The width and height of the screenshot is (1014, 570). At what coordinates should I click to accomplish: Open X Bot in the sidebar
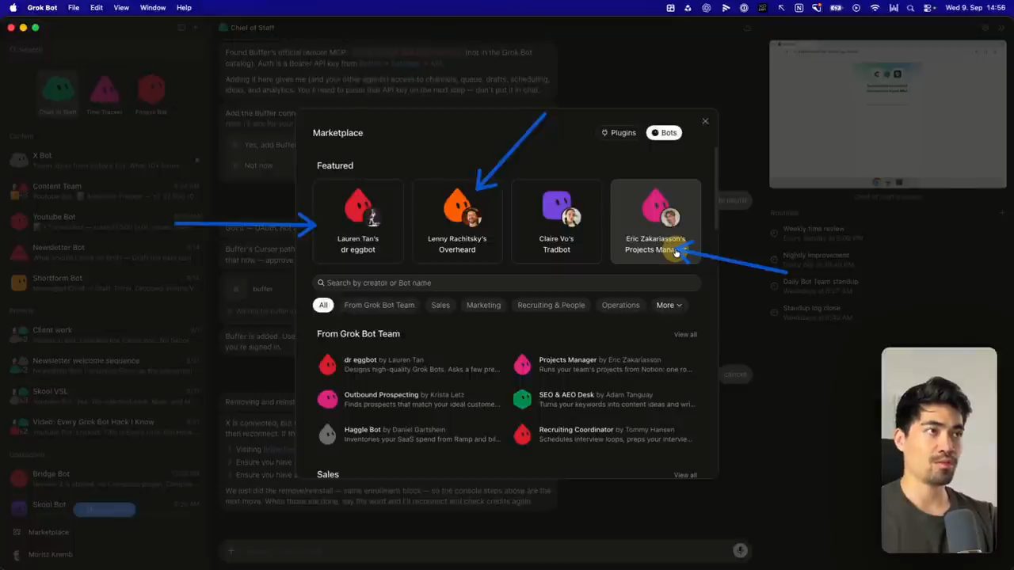coord(105,160)
